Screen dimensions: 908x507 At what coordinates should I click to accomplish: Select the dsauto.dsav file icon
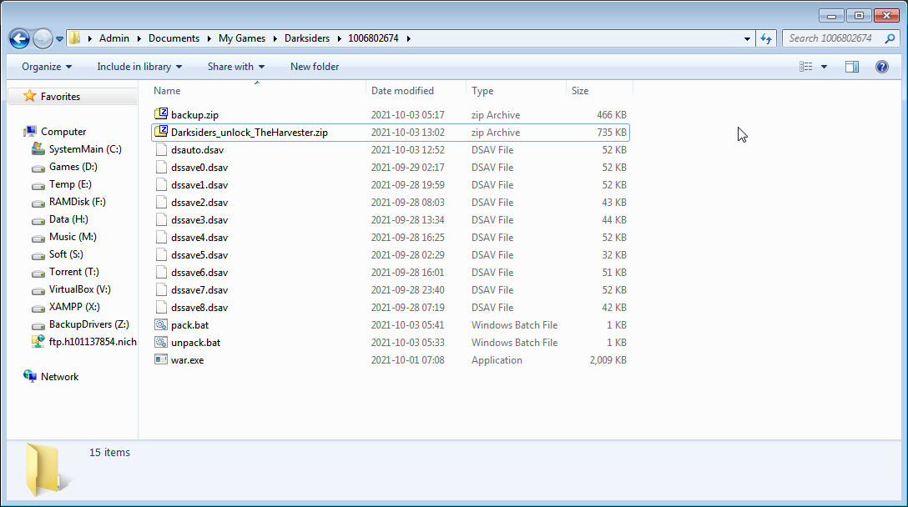point(161,150)
